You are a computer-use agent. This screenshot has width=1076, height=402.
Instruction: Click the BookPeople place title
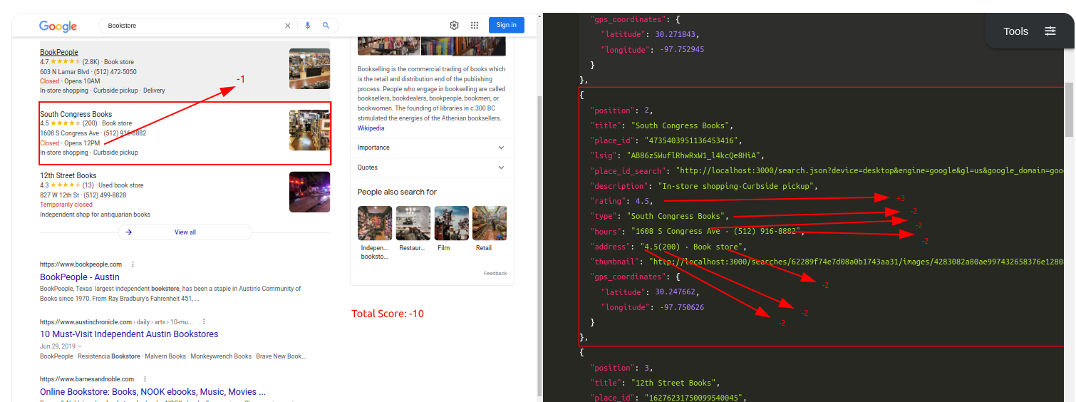click(59, 53)
